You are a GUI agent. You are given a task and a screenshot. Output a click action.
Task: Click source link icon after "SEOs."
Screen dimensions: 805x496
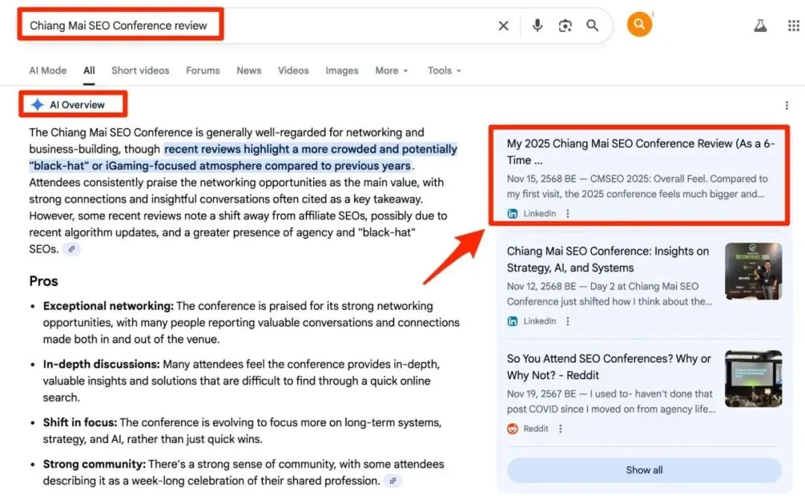(72, 249)
